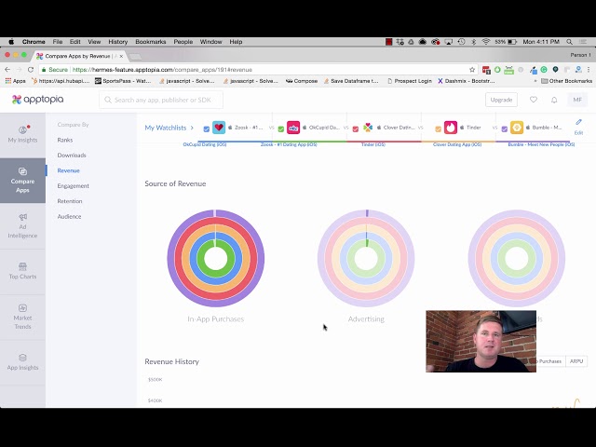Open Market Trends section

[x=22, y=317]
